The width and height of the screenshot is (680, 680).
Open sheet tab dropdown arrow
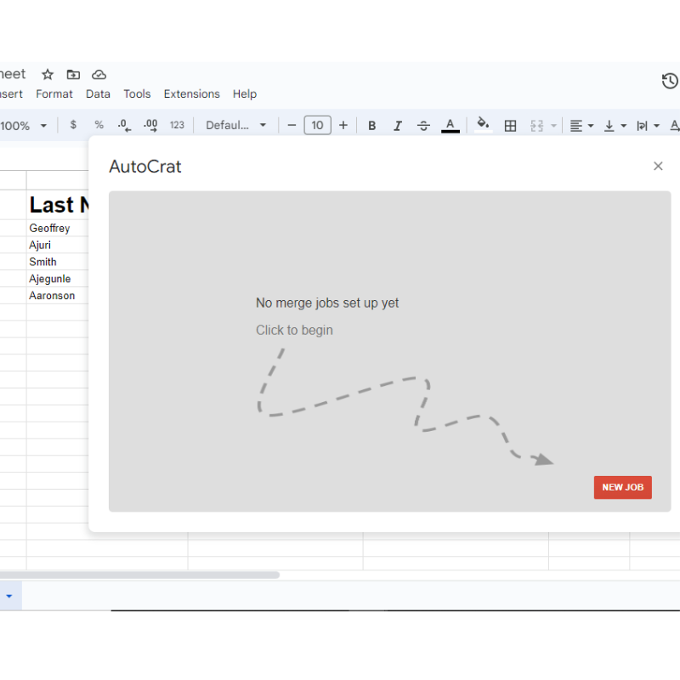tap(9, 596)
